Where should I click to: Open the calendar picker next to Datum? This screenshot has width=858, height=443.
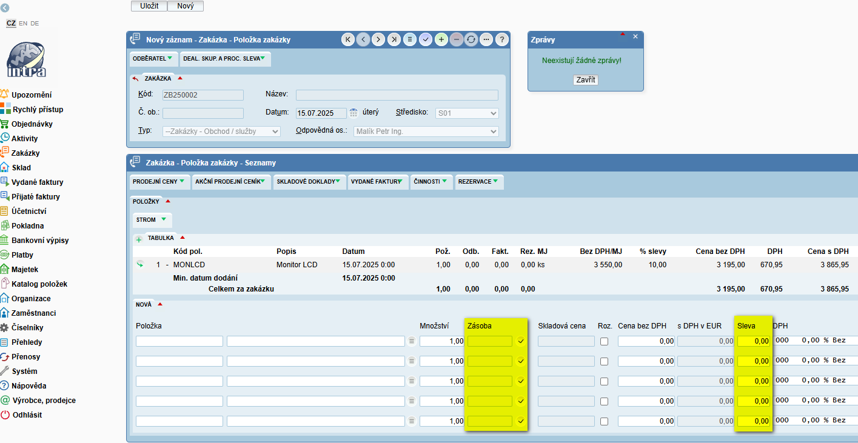pyautogui.click(x=354, y=113)
